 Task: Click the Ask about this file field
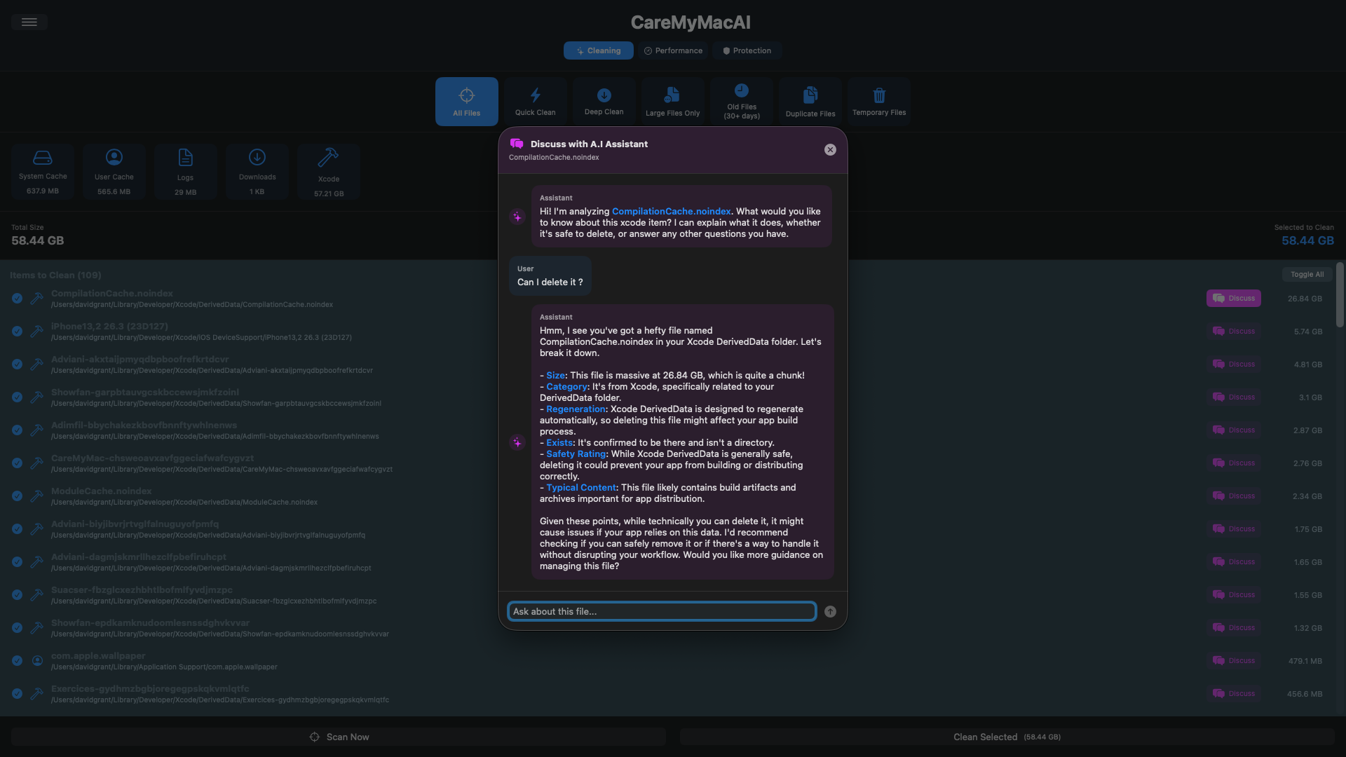coord(661,611)
